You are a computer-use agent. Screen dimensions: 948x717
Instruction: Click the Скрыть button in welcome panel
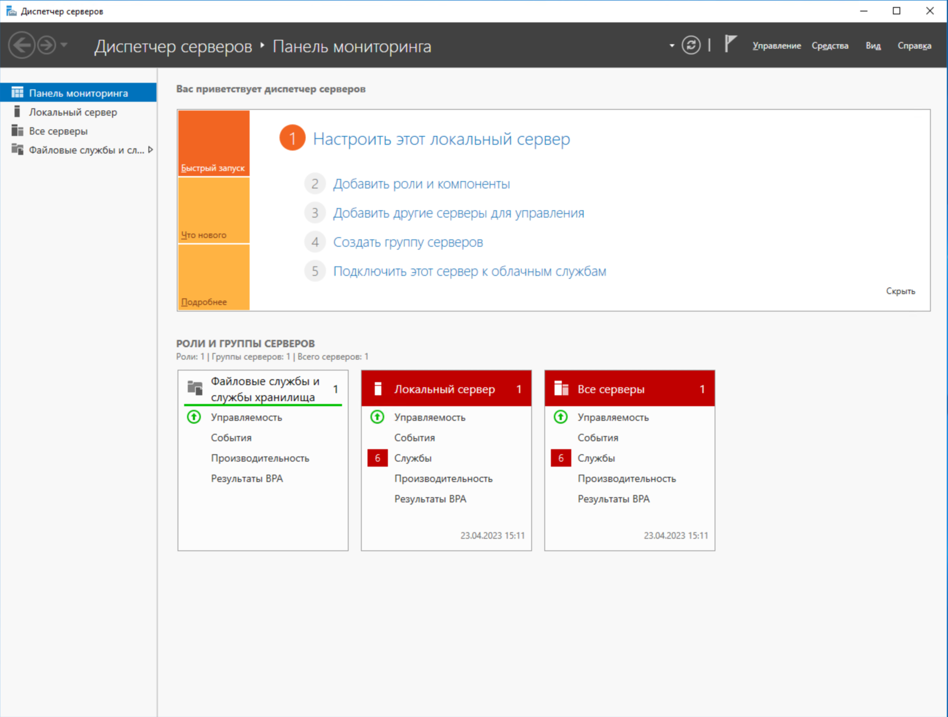(x=900, y=291)
